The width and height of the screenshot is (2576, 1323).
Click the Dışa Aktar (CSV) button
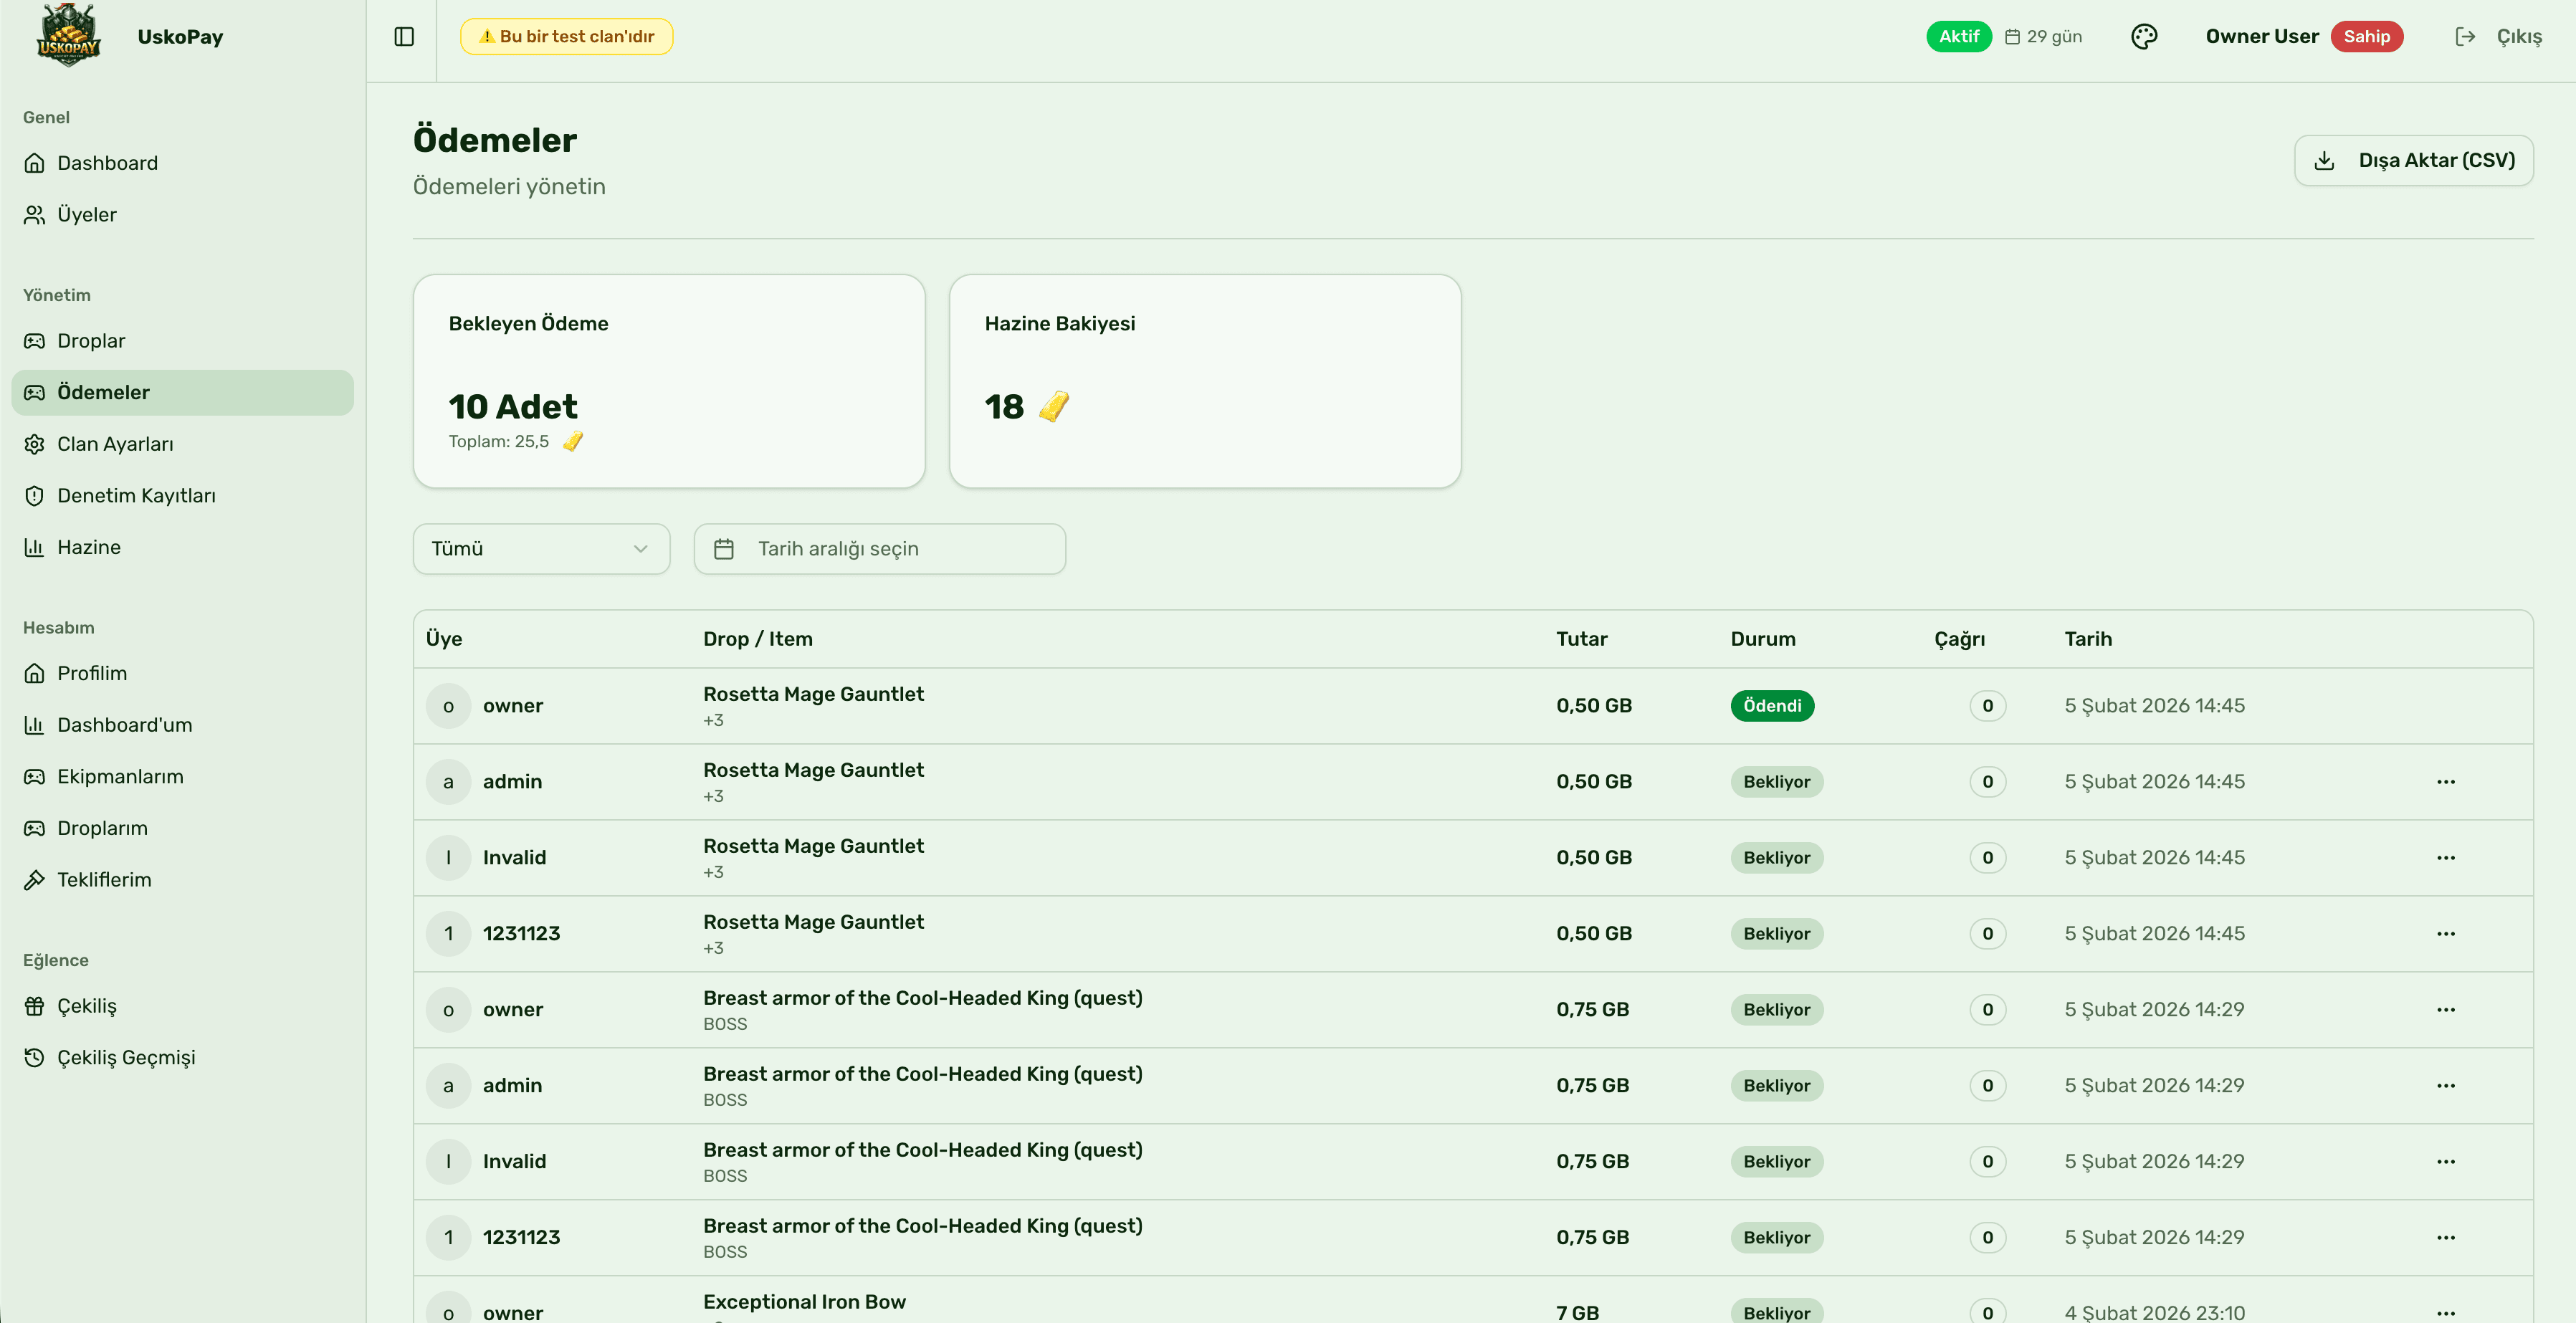2414,160
